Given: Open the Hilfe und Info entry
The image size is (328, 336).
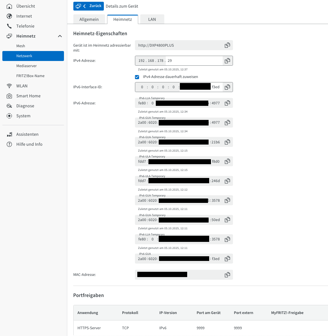Looking at the screenshot, I should 29,144.
